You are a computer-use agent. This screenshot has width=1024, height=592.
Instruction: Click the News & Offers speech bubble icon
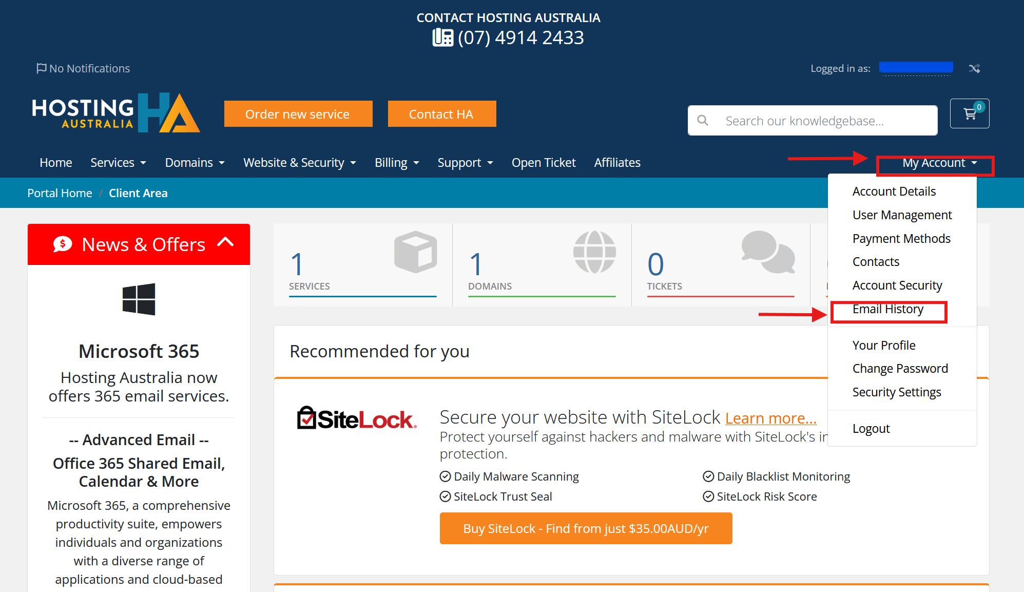coord(63,244)
